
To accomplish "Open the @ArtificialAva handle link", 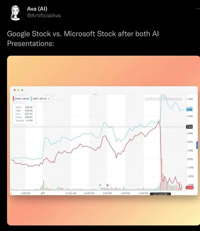I will pos(44,16).
